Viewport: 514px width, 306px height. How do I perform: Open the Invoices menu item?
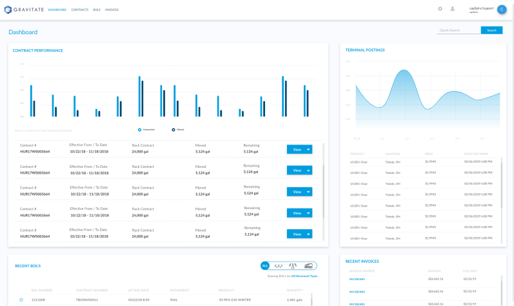112,10
